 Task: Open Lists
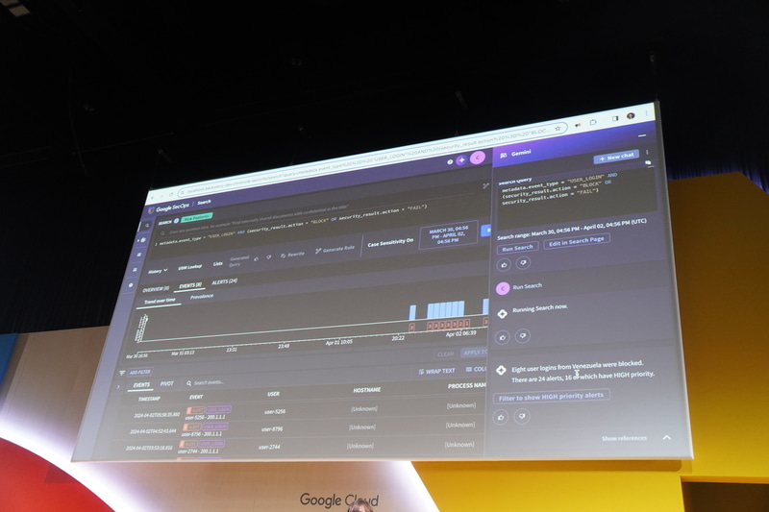(x=218, y=264)
